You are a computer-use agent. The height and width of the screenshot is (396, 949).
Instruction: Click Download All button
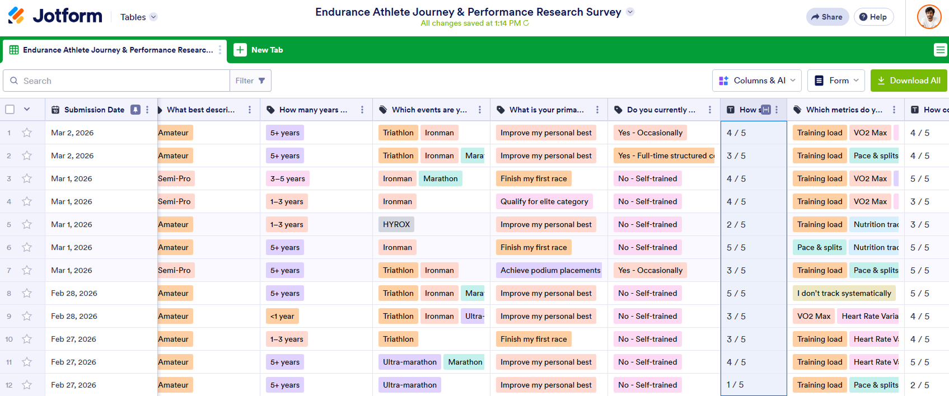point(909,81)
